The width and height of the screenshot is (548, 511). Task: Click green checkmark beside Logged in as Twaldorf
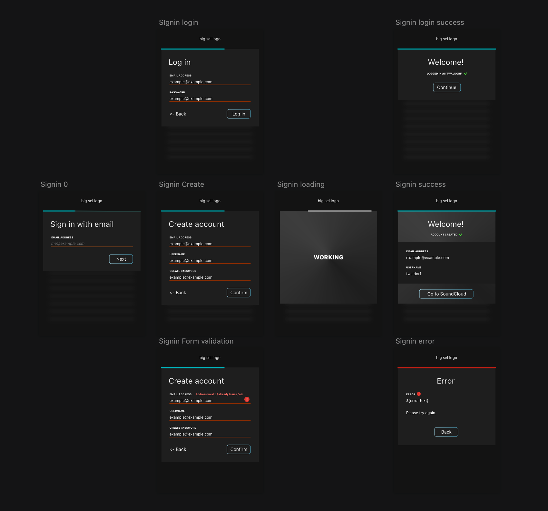pyautogui.click(x=465, y=74)
